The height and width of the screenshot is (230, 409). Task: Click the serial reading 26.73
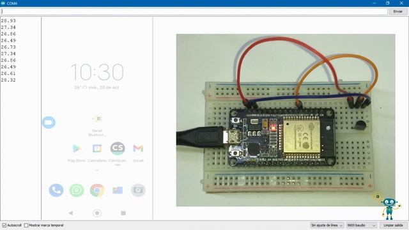pos(8,47)
